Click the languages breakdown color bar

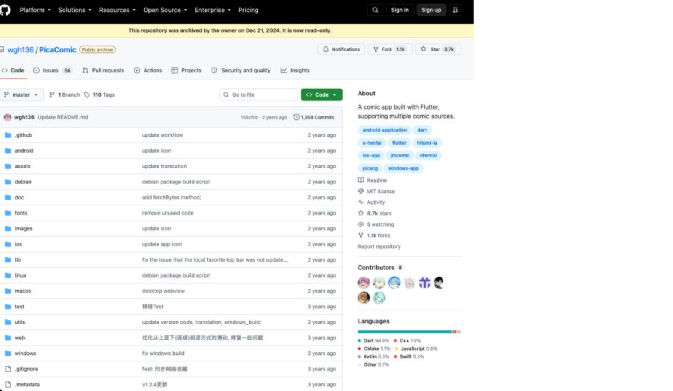(409, 332)
